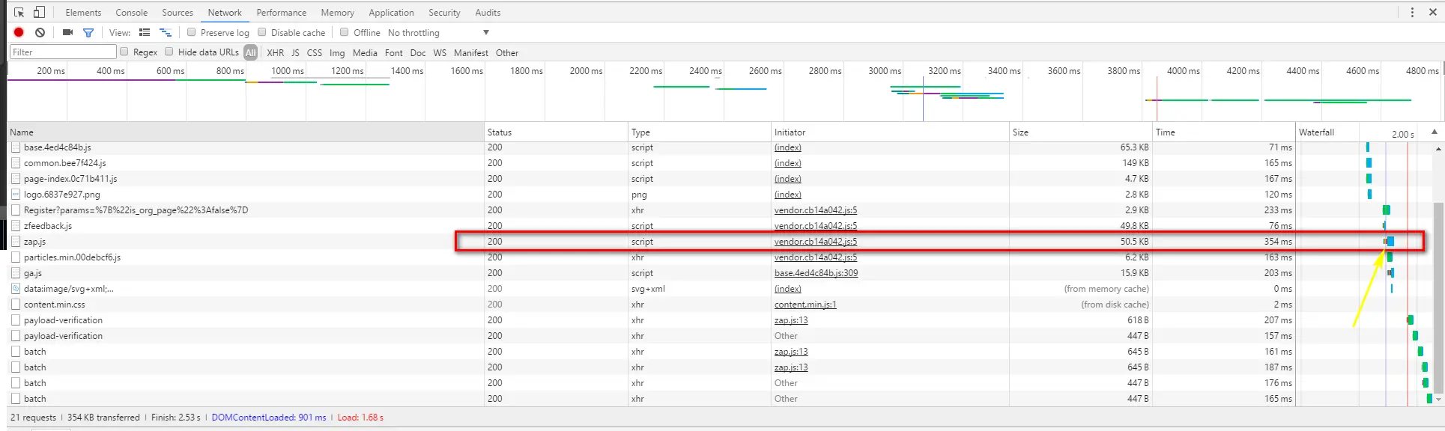Enable the Regex filter checkbox

[x=124, y=52]
